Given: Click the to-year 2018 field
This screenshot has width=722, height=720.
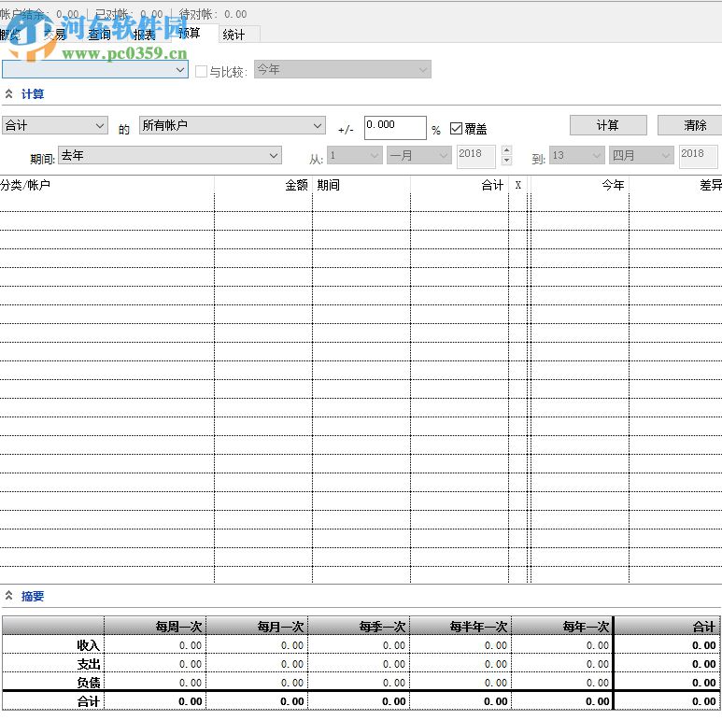Looking at the screenshot, I should coord(698,157).
